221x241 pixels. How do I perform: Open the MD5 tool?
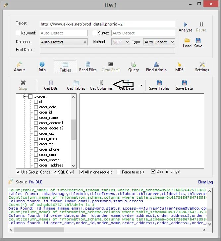pos(179,67)
